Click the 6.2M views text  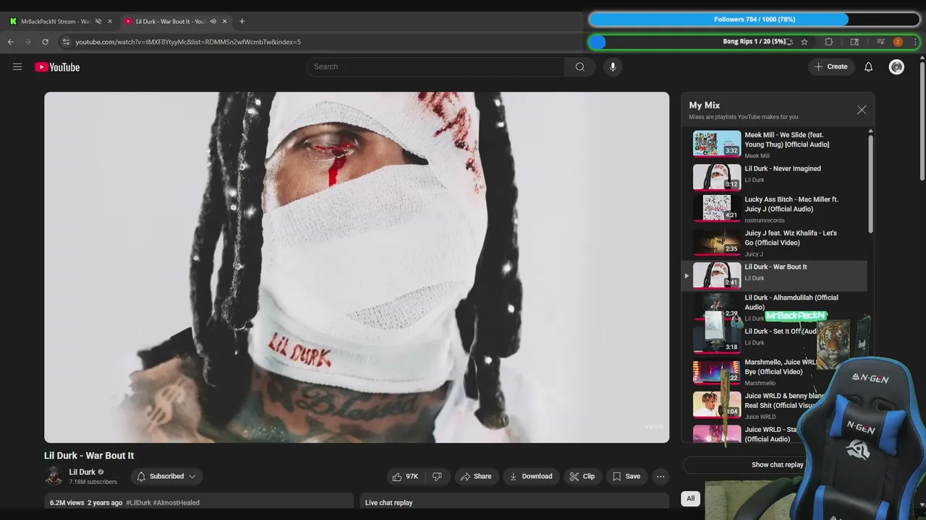[x=67, y=503]
